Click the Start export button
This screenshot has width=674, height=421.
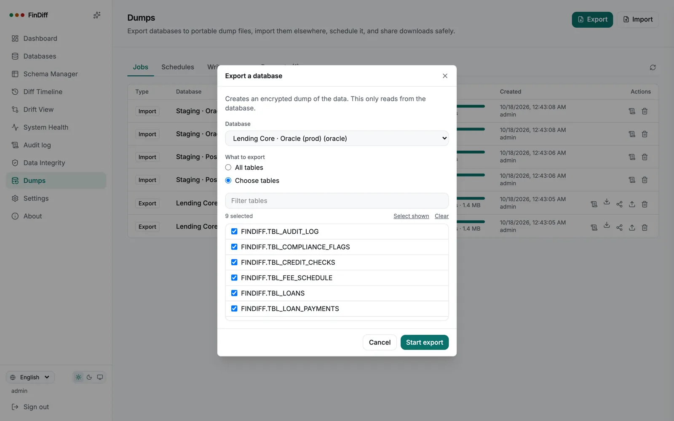point(425,342)
